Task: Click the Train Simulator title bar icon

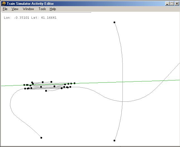Action: point(4,4)
